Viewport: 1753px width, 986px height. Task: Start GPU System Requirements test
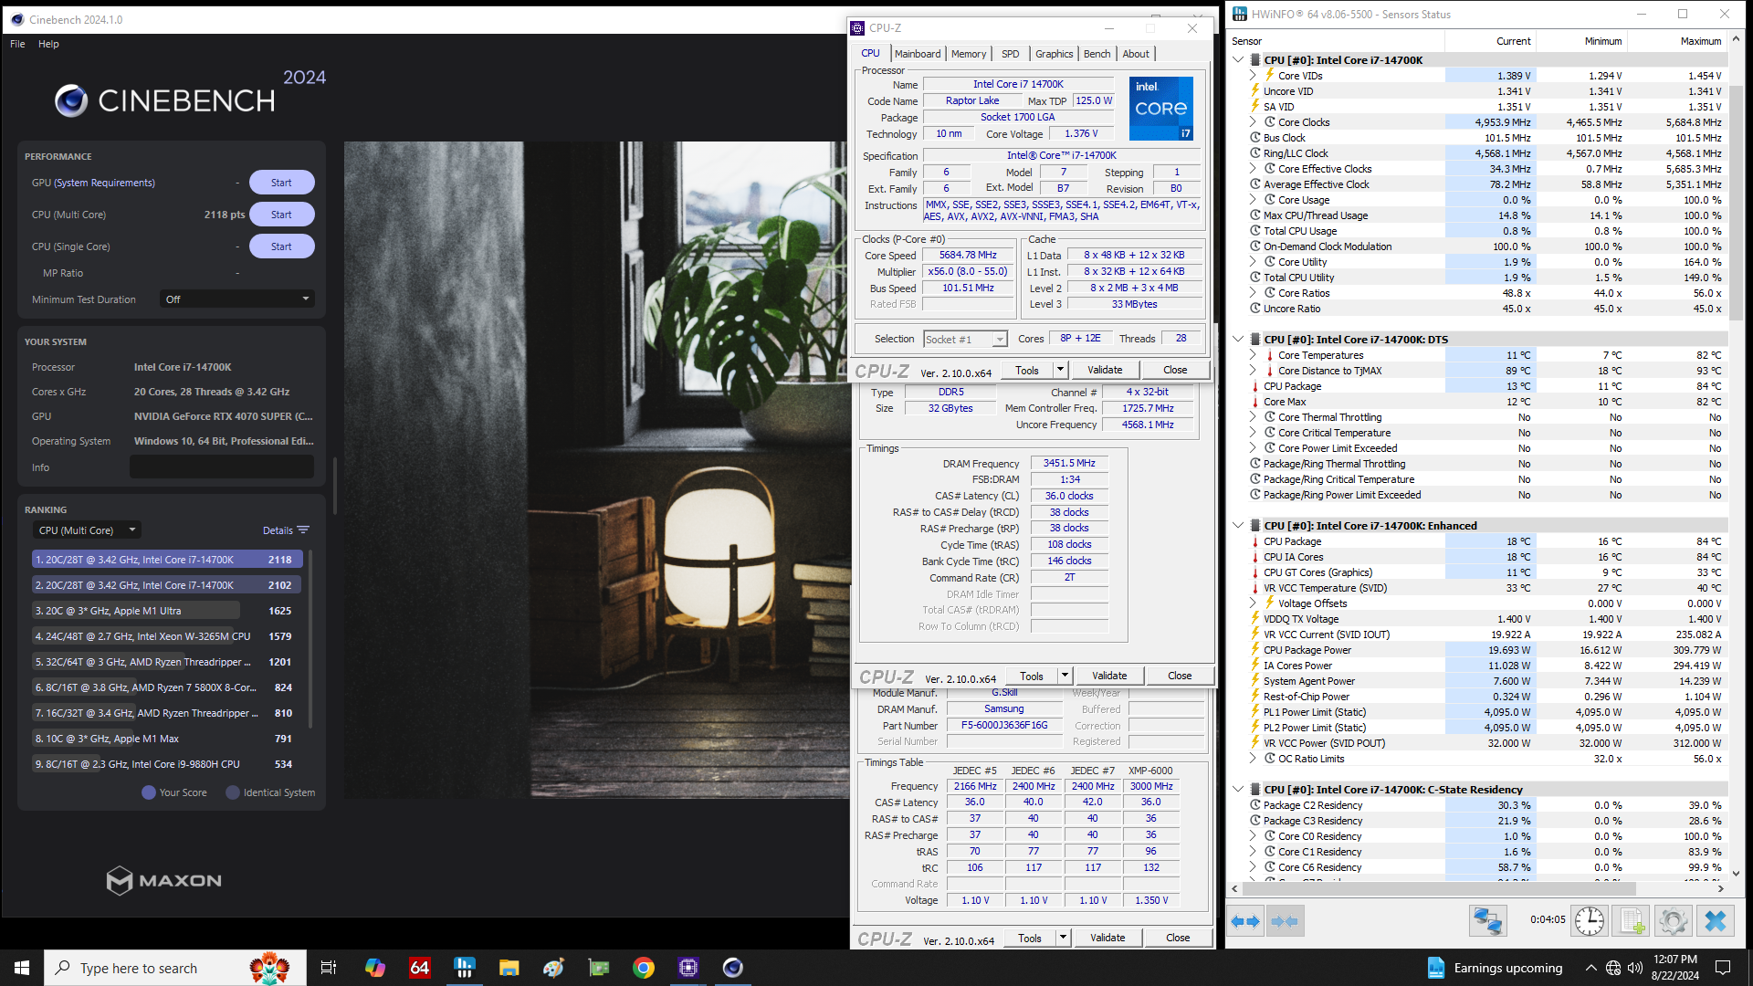point(281,183)
